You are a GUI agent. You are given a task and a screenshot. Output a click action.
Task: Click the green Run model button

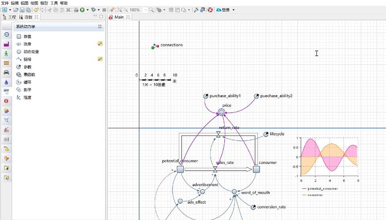pyautogui.click(x=82, y=10)
